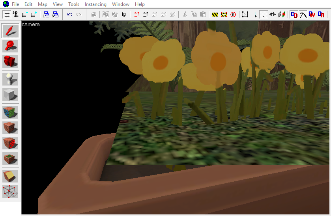Decrease grid size with minus grid icon
Viewport: 331px width, 216px height.
coord(24,15)
